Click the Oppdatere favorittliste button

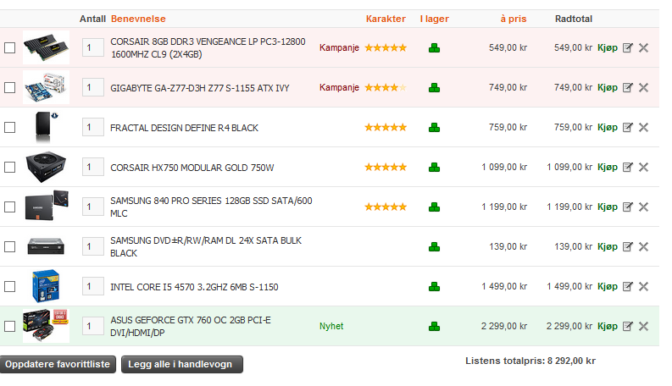click(58, 364)
